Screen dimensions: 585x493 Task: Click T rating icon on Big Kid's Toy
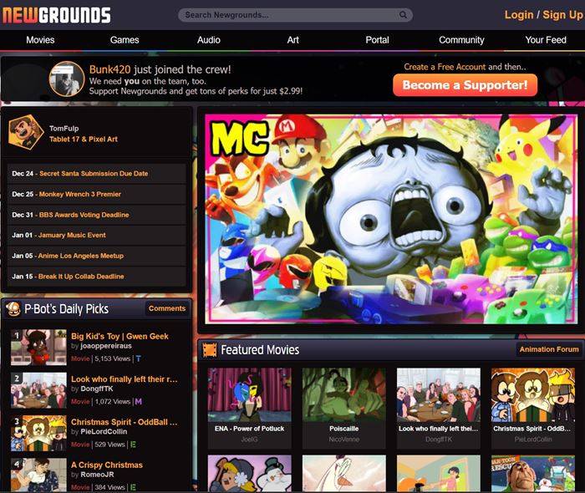pos(139,358)
